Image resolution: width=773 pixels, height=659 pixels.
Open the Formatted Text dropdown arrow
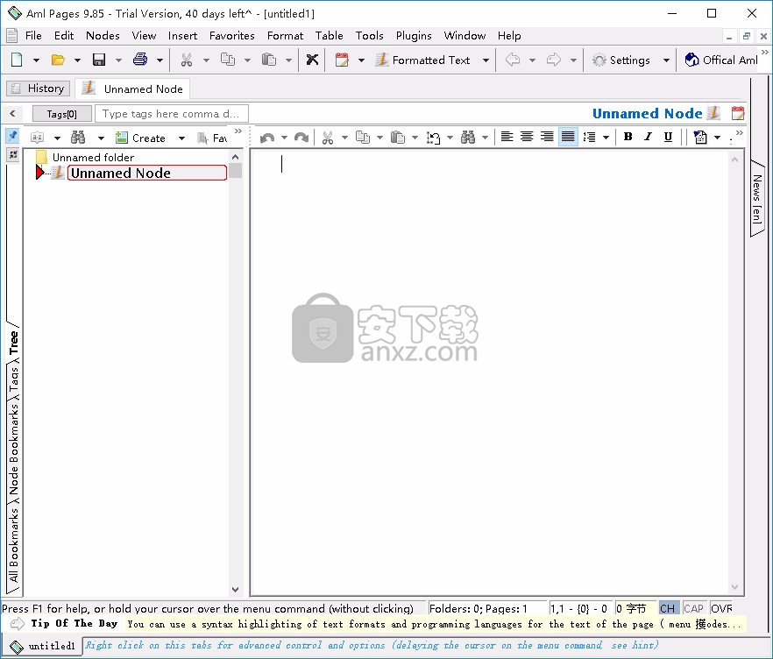pyautogui.click(x=486, y=60)
